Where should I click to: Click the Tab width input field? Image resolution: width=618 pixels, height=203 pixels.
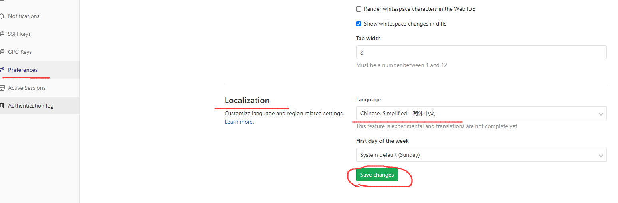tap(481, 52)
